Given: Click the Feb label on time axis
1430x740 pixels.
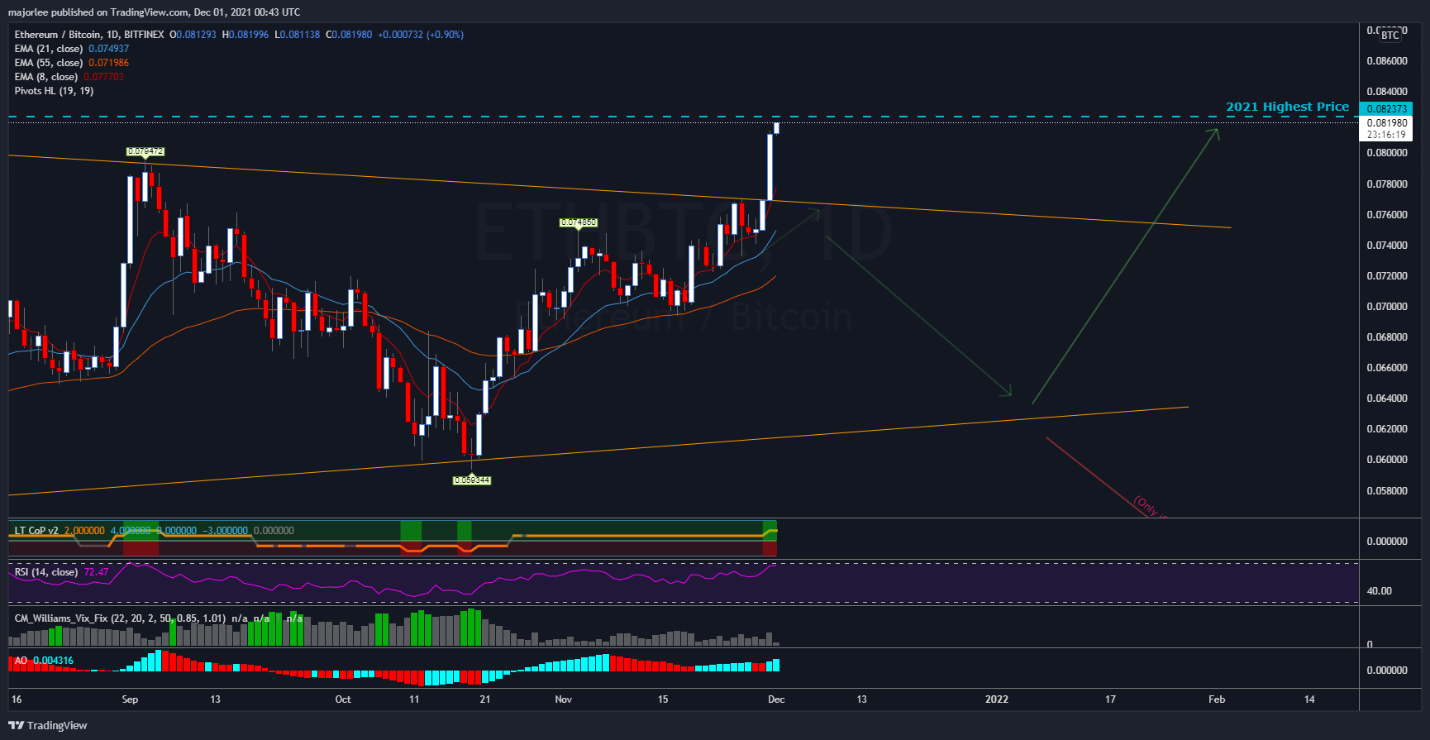Looking at the screenshot, I should click(1217, 699).
